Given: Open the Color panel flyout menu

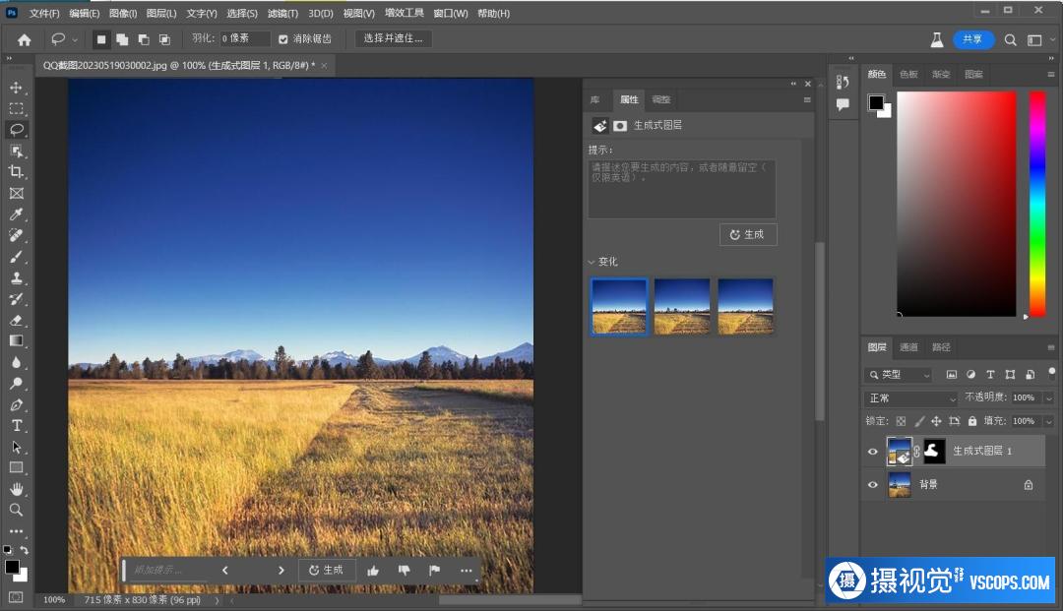Looking at the screenshot, I should point(1051,75).
